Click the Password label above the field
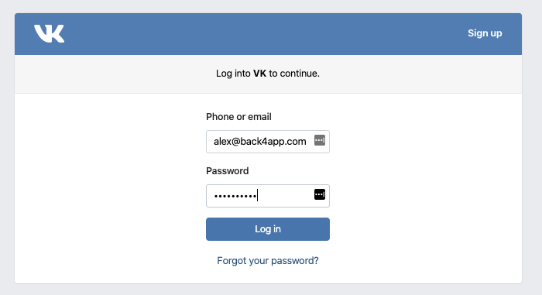 (227, 171)
